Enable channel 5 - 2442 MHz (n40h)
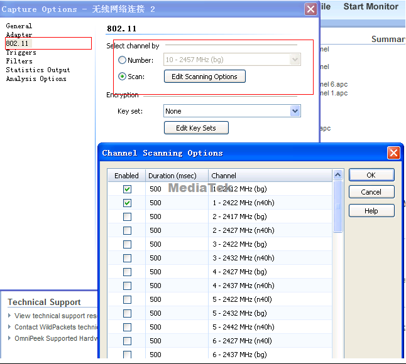This screenshot has height=364, width=406. click(127, 328)
